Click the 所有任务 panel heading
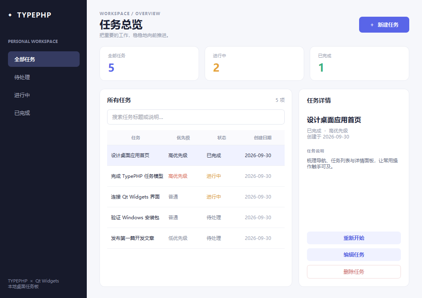This screenshot has height=298, width=422. [x=119, y=100]
